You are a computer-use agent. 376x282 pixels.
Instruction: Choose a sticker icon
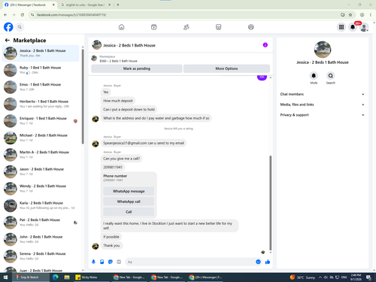[111, 262]
